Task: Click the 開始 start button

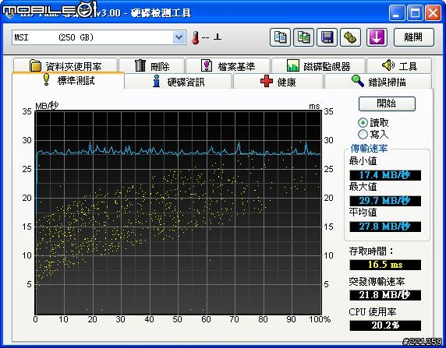Action: click(387, 104)
